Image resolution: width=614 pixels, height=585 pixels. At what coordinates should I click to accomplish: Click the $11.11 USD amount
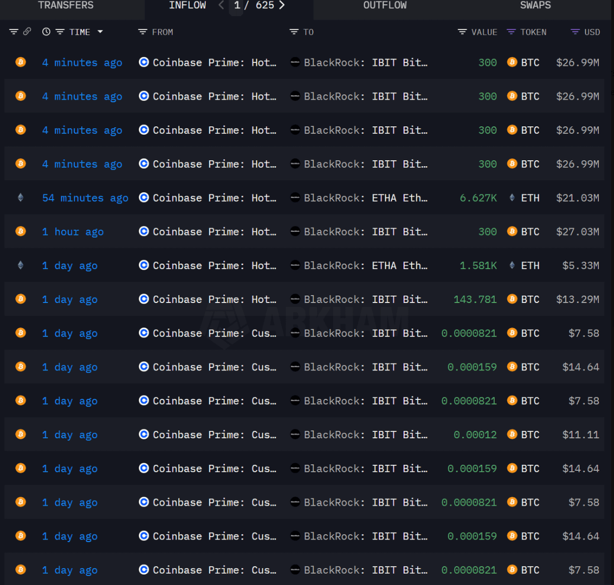click(581, 435)
